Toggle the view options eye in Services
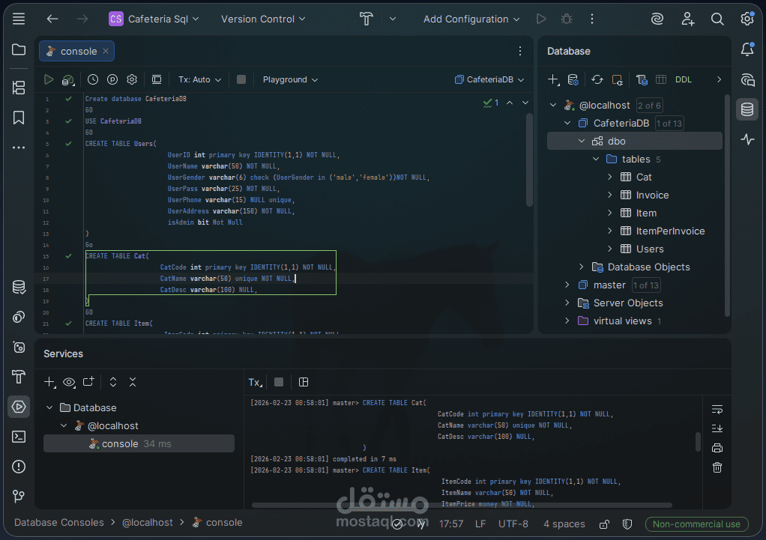This screenshot has height=540, width=766. [69, 382]
